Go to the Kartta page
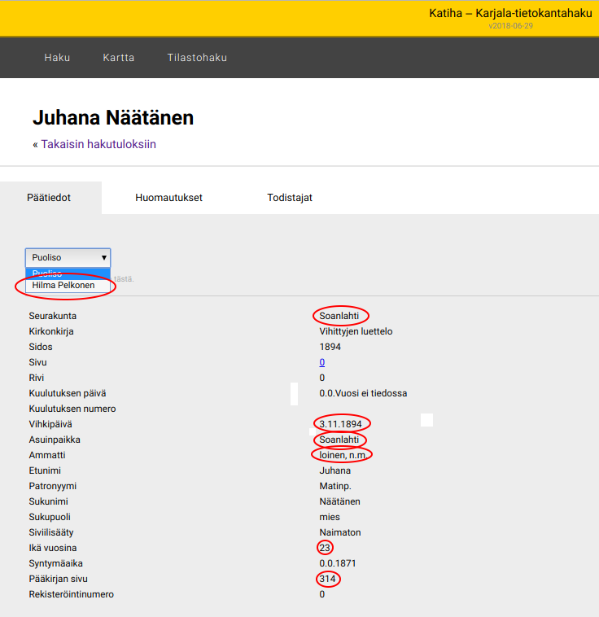This screenshot has height=617, width=599. tap(119, 58)
